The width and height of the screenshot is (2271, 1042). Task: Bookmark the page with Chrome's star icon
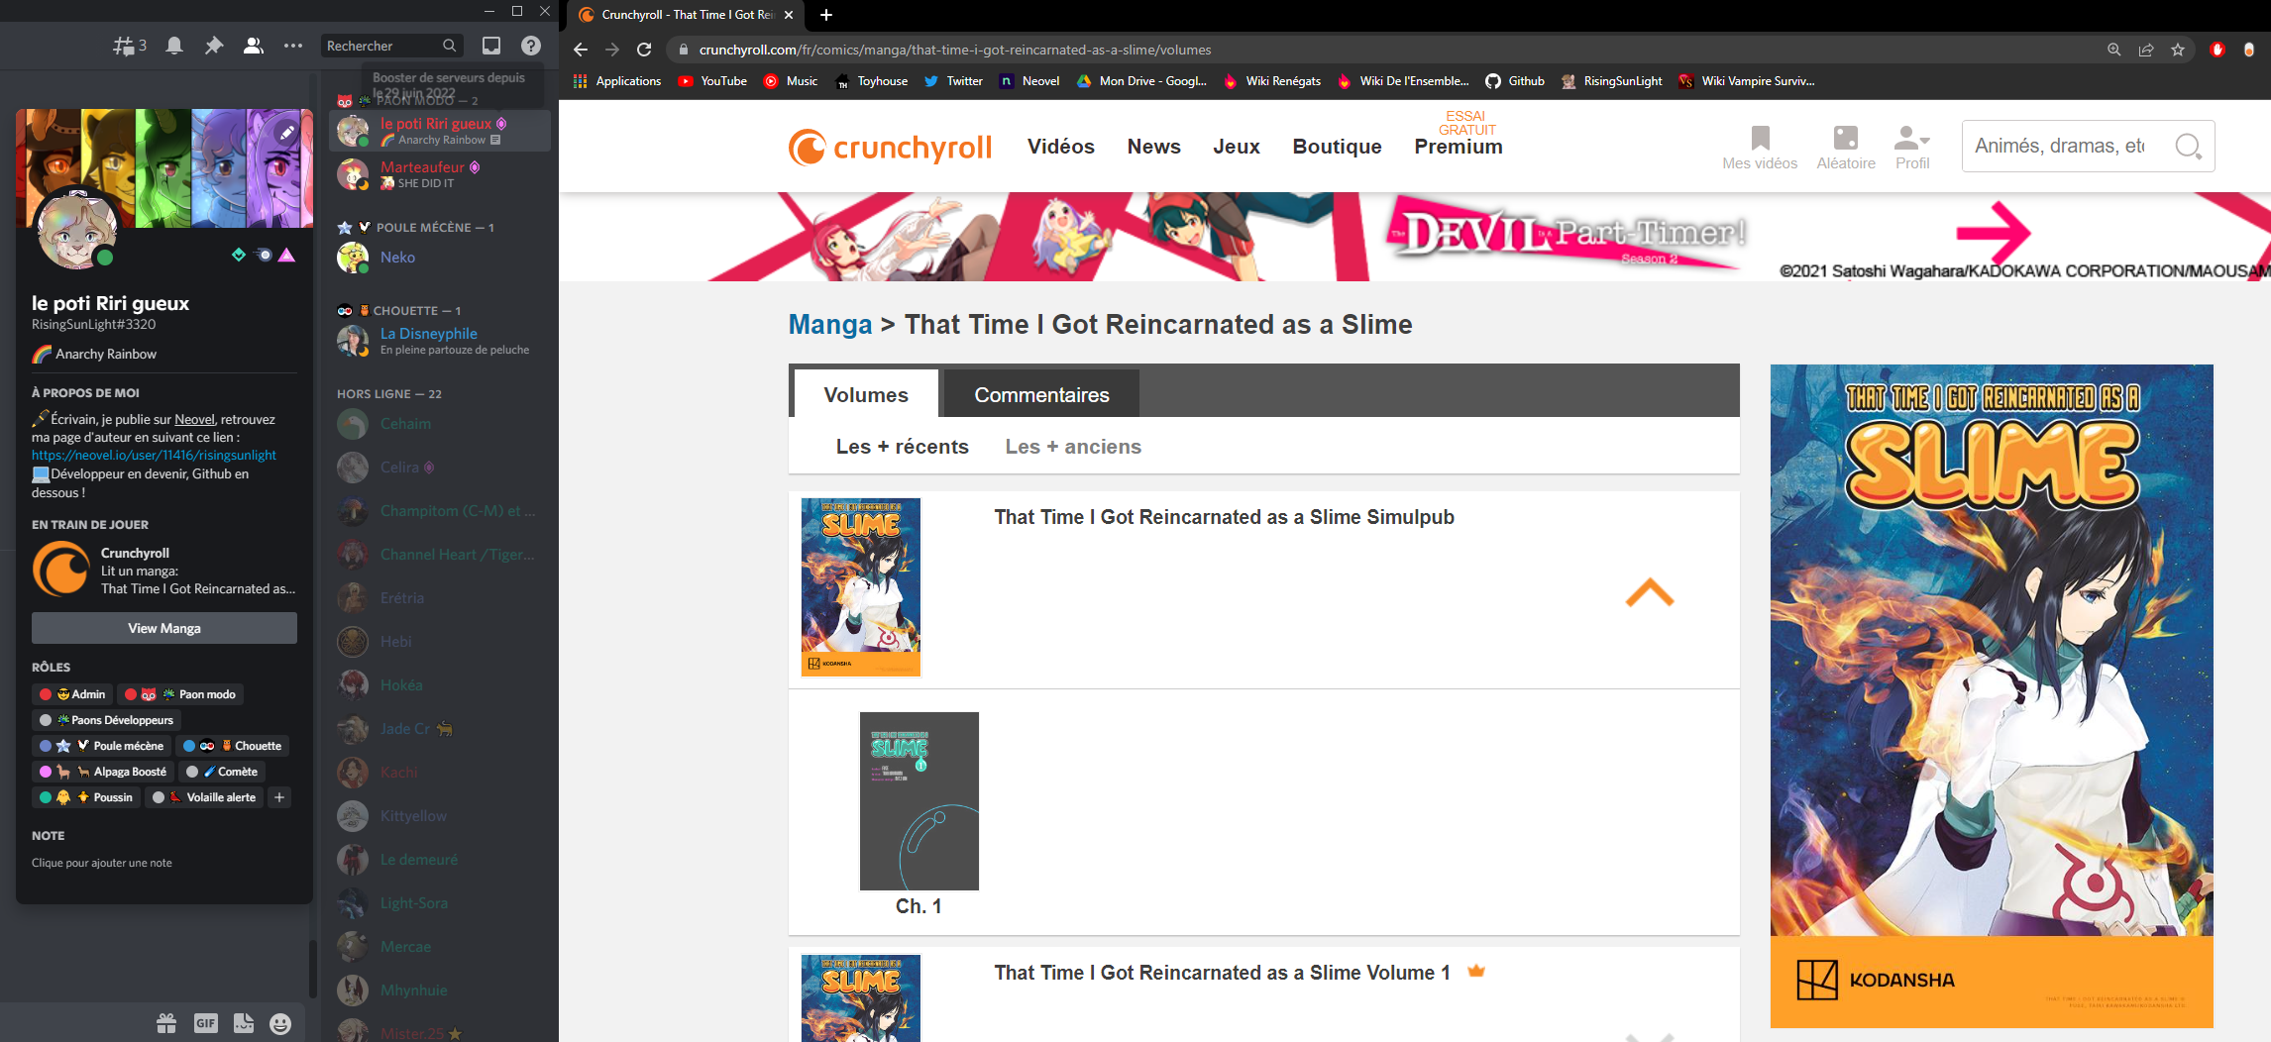click(x=2178, y=50)
